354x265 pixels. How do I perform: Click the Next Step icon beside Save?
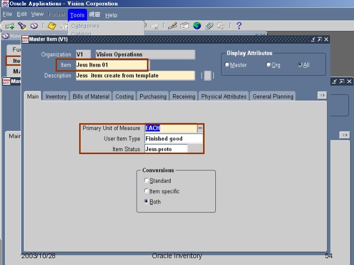64,26
